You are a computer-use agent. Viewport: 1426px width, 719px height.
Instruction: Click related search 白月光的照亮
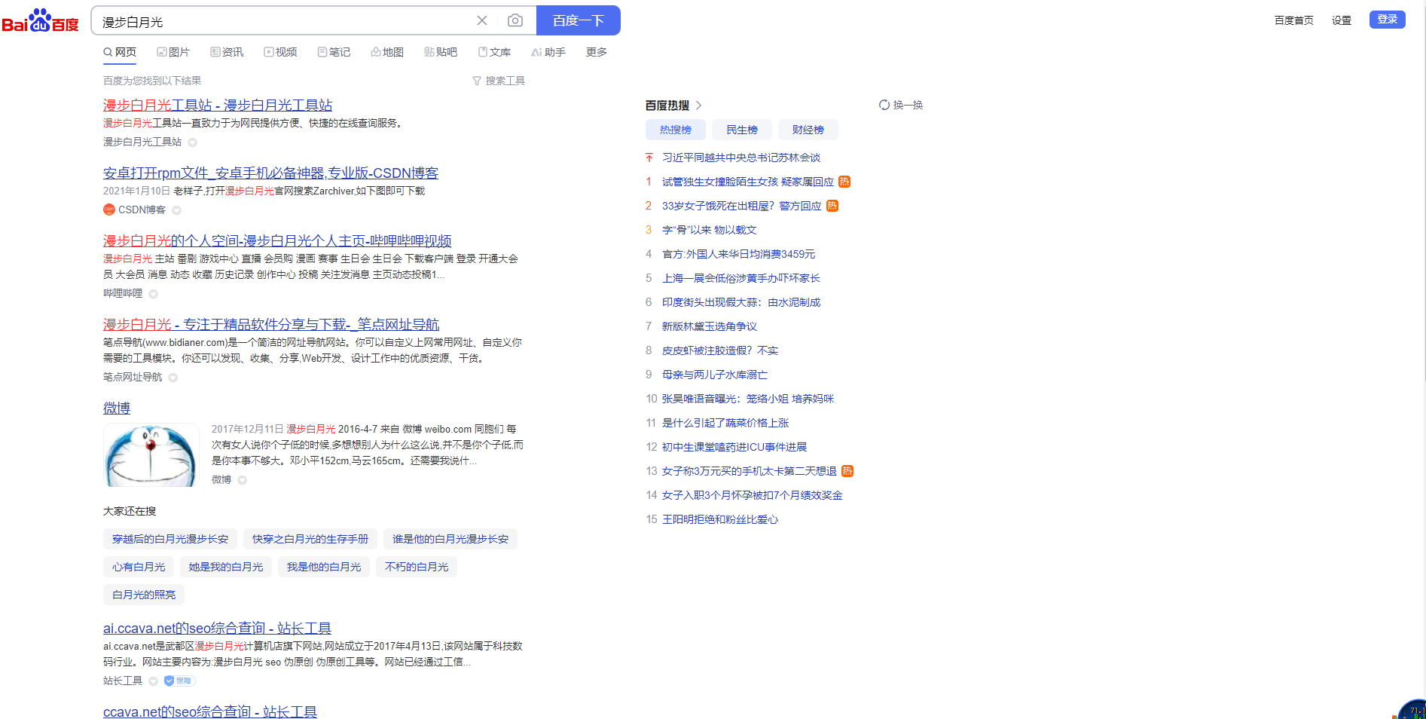144,595
